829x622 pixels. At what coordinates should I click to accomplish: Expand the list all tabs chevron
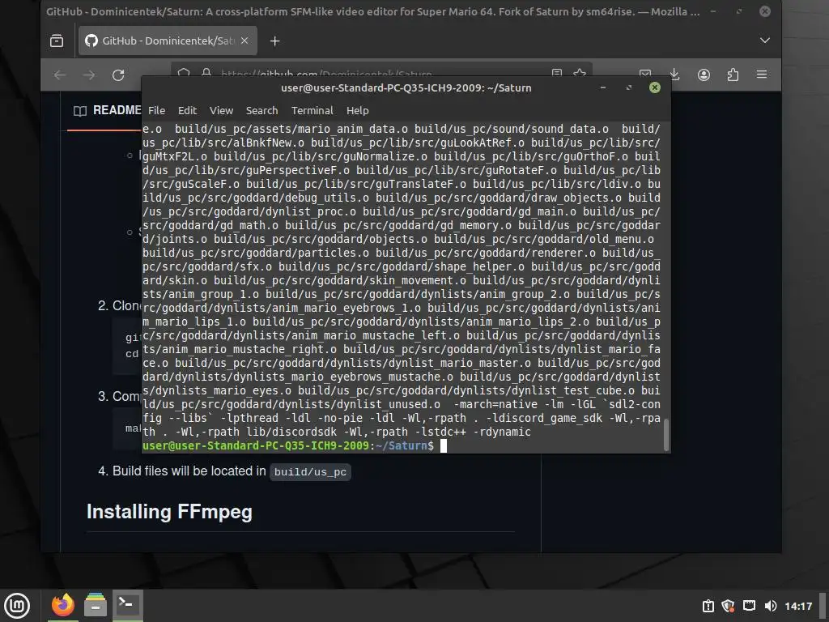click(x=764, y=40)
